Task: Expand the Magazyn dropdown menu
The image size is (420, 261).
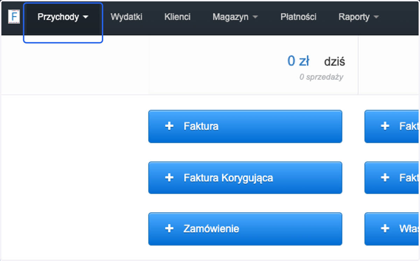Action: point(235,17)
